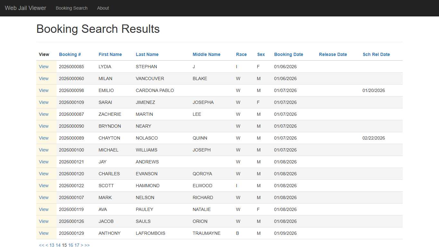Sort results by Sch Rel Date

pos(376,54)
